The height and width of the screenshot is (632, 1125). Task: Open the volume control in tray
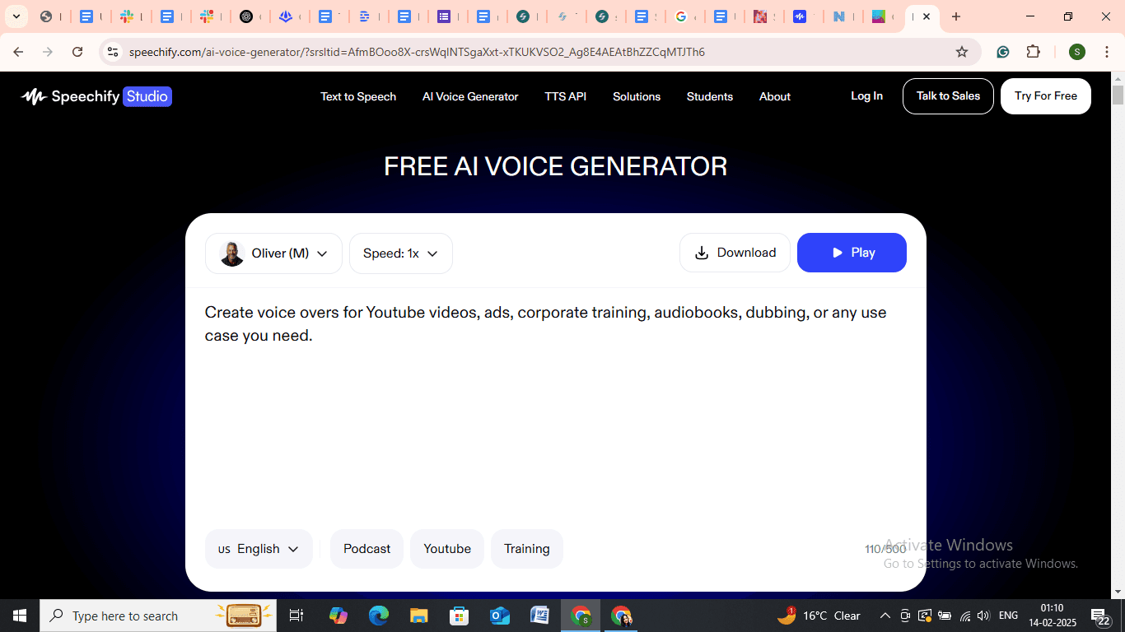(983, 616)
